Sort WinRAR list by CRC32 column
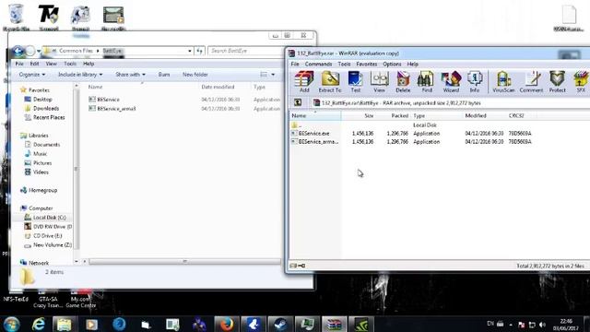 pyautogui.click(x=516, y=115)
